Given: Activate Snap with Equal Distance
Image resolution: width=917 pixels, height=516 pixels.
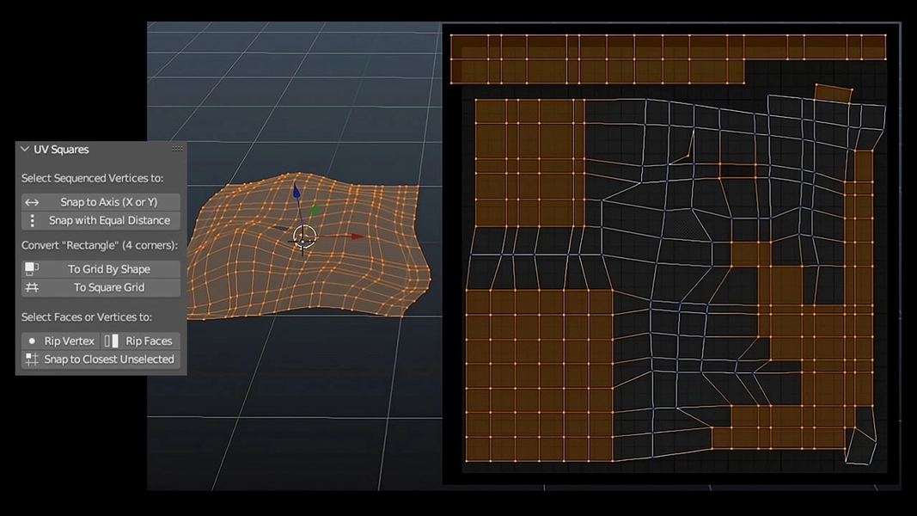Looking at the screenshot, I should 112,220.
